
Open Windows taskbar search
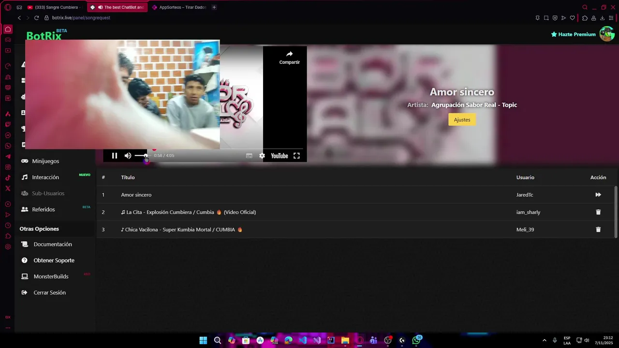point(218,340)
